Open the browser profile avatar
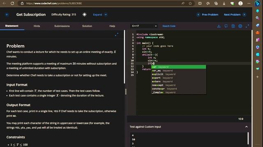263x147 pixels. point(240,3)
